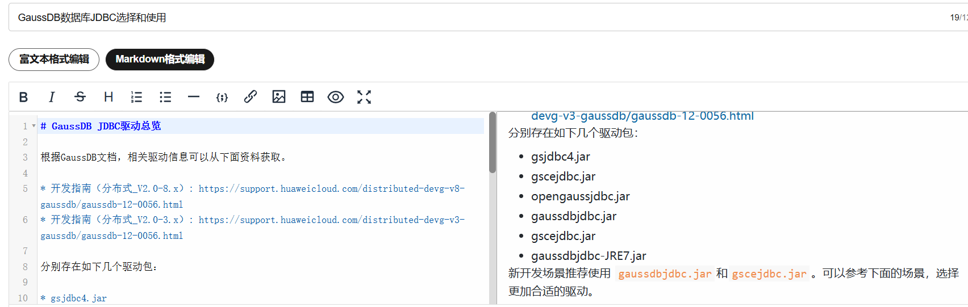Collapse the heading fold arrow on line 1
The height and width of the screenshot is (307, 968).
34,126
